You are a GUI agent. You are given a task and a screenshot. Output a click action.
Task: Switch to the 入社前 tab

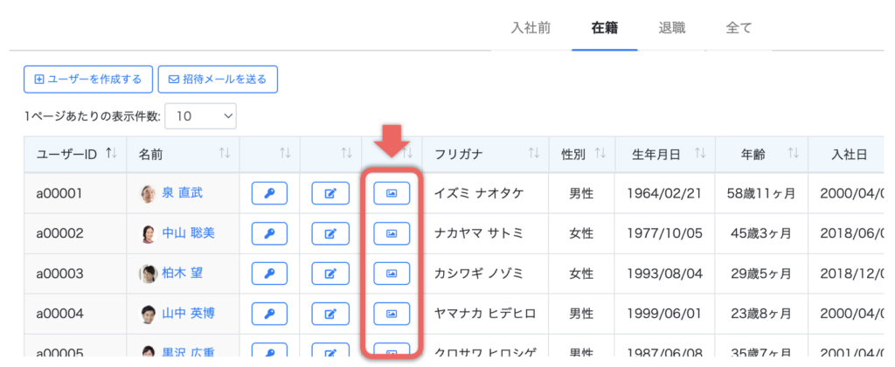pos(531,28)
